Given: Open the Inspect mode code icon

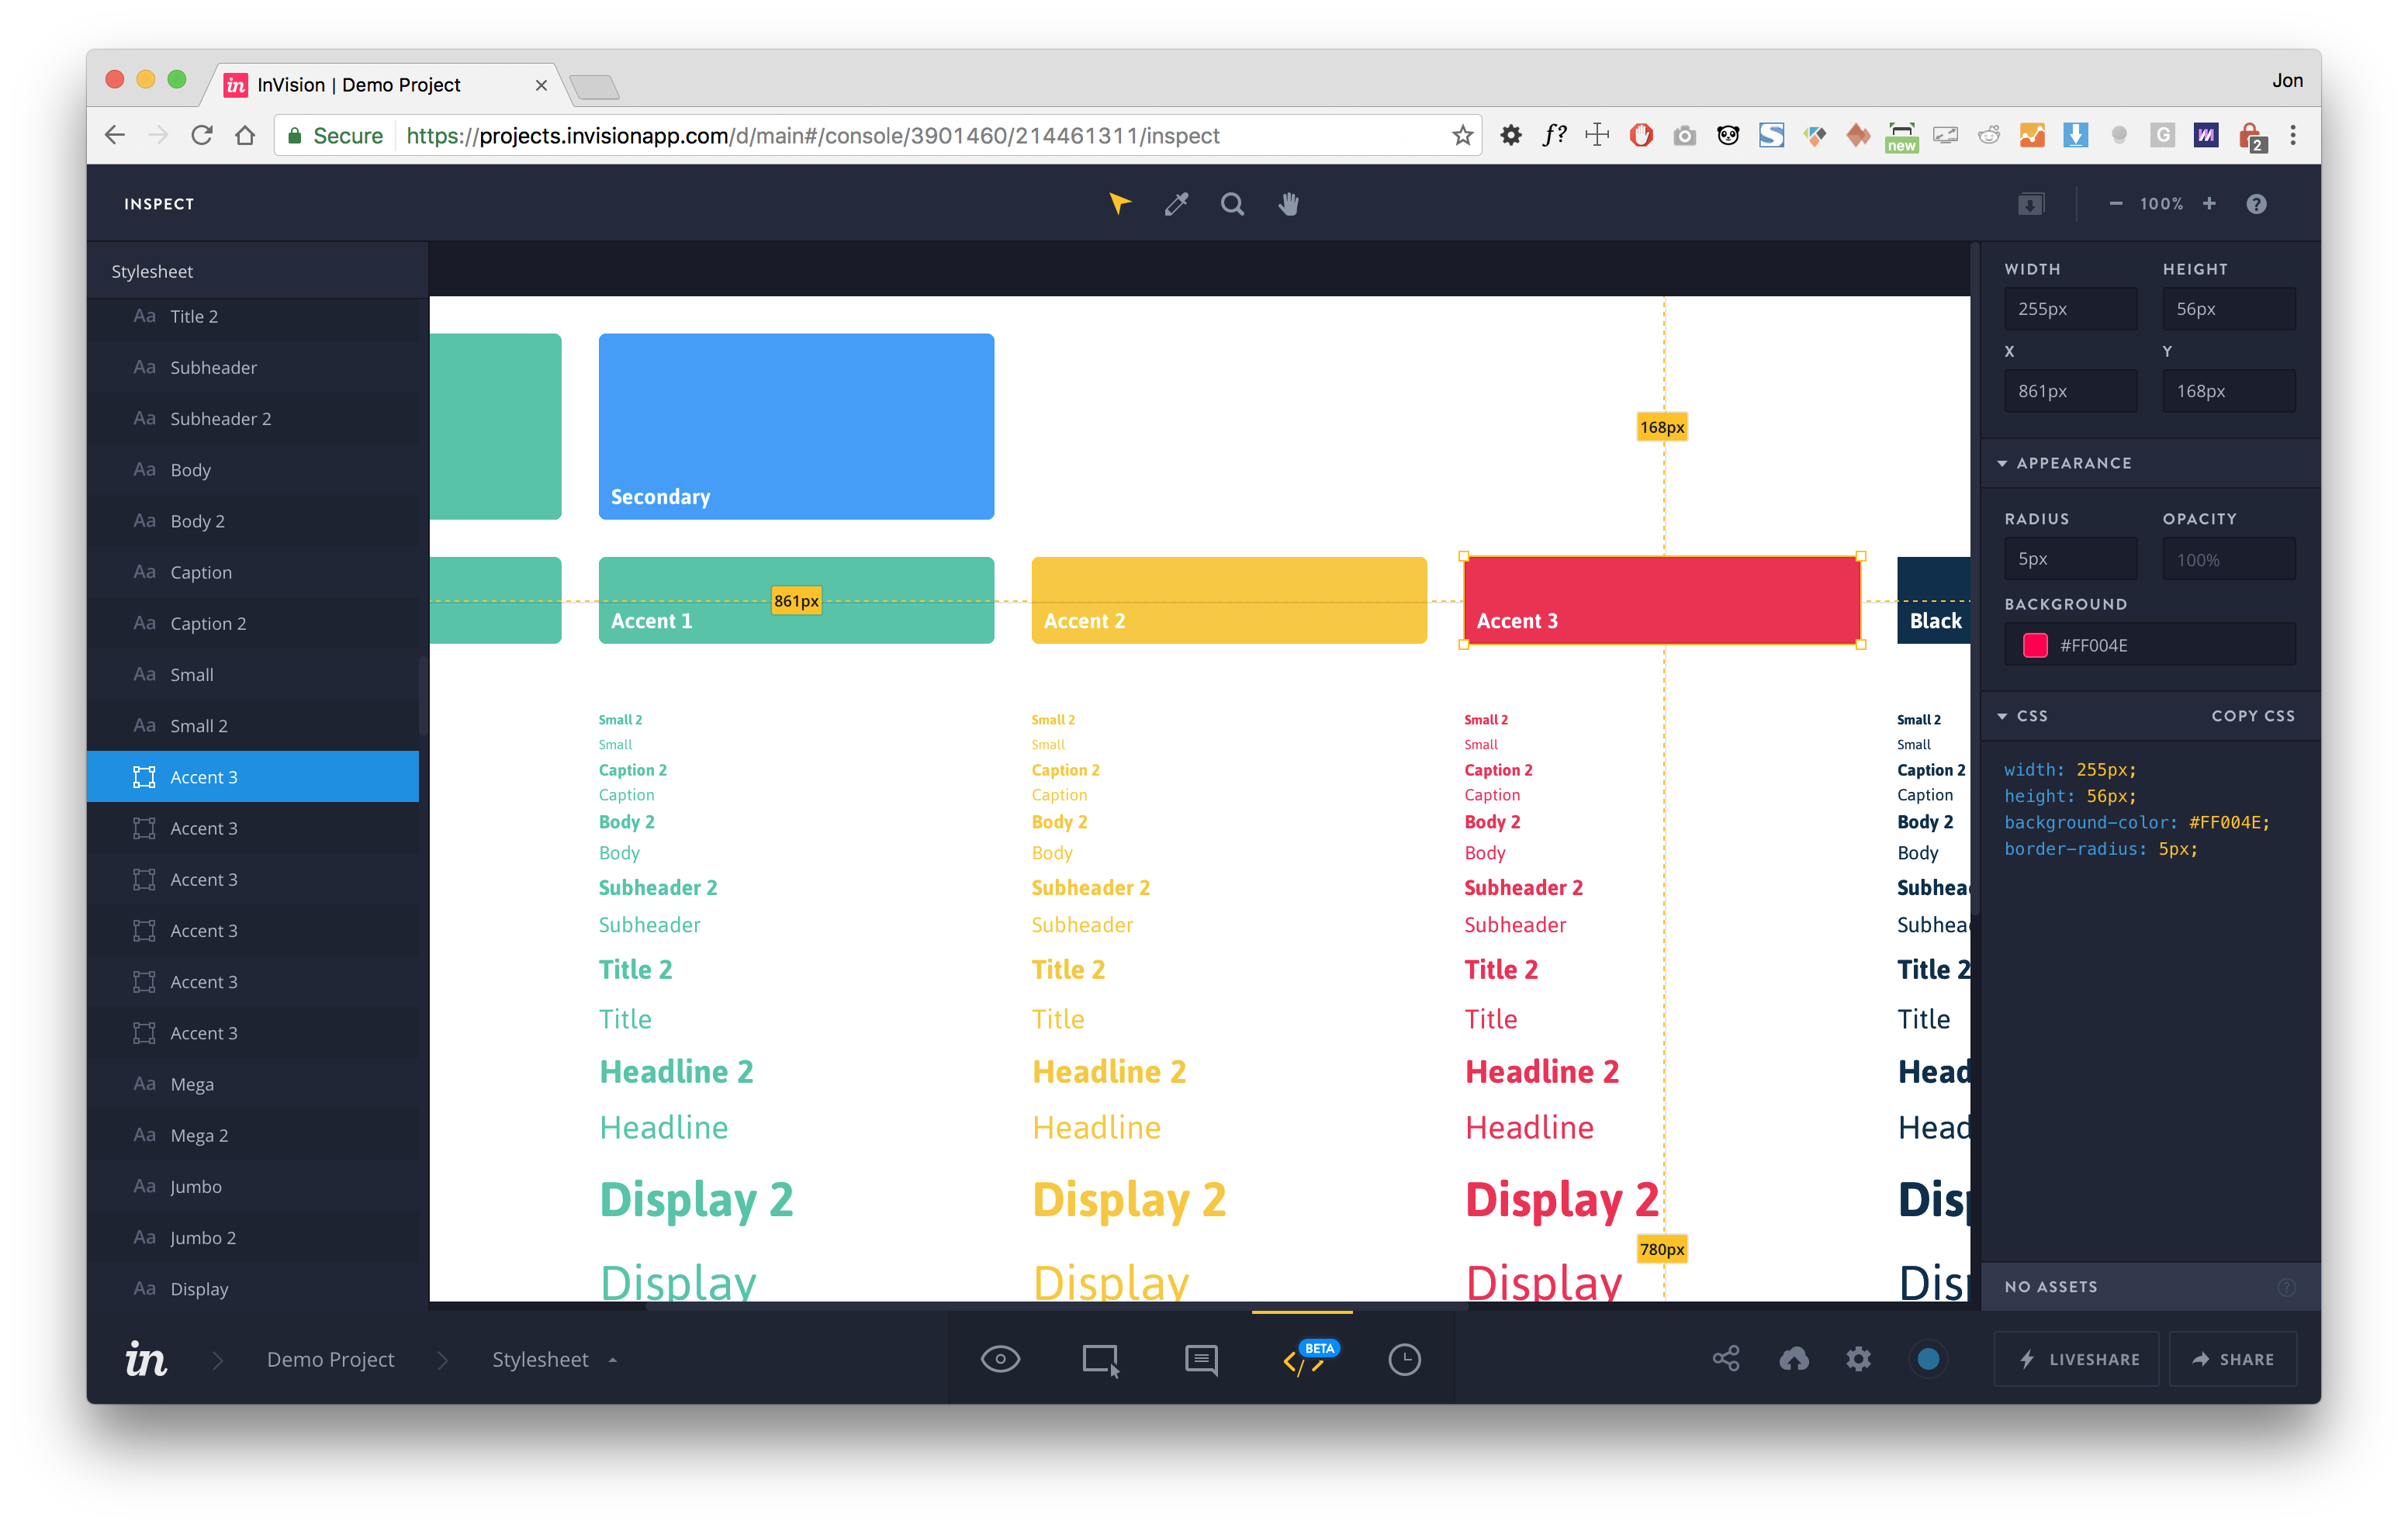Looking at the screenshot, I should pyautogui.click(x=1302, y=1360).
